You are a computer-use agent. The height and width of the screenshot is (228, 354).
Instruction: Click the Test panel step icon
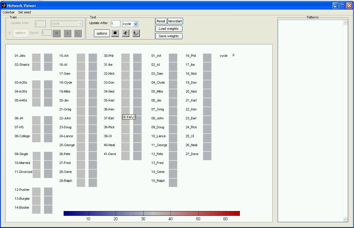coord(136,33)
